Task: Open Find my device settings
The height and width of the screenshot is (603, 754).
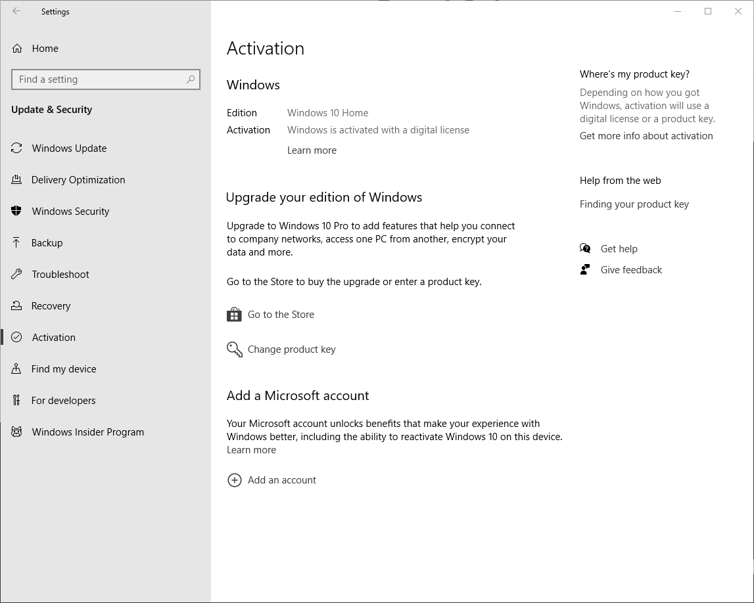Action: 62,368
